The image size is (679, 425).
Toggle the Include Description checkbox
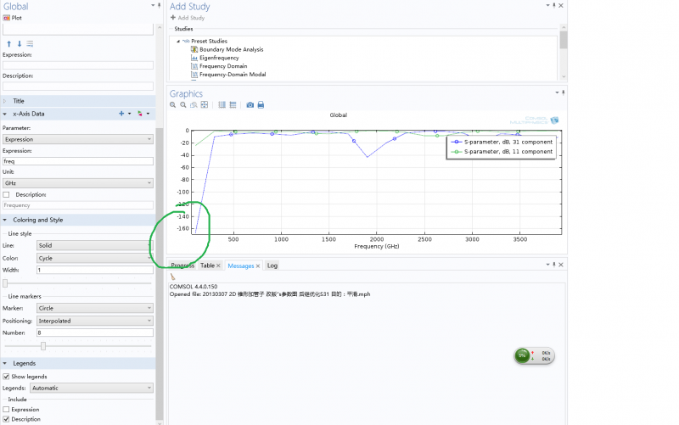pos(6,419)
